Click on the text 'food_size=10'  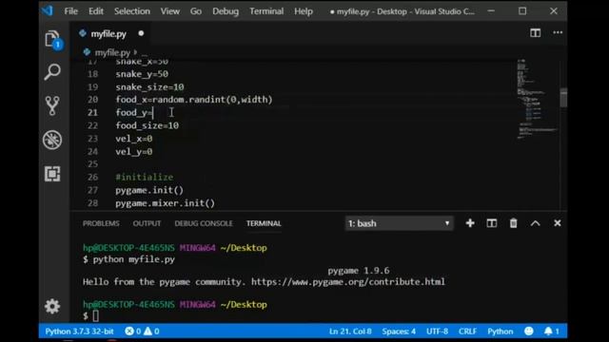coord(147,125)
